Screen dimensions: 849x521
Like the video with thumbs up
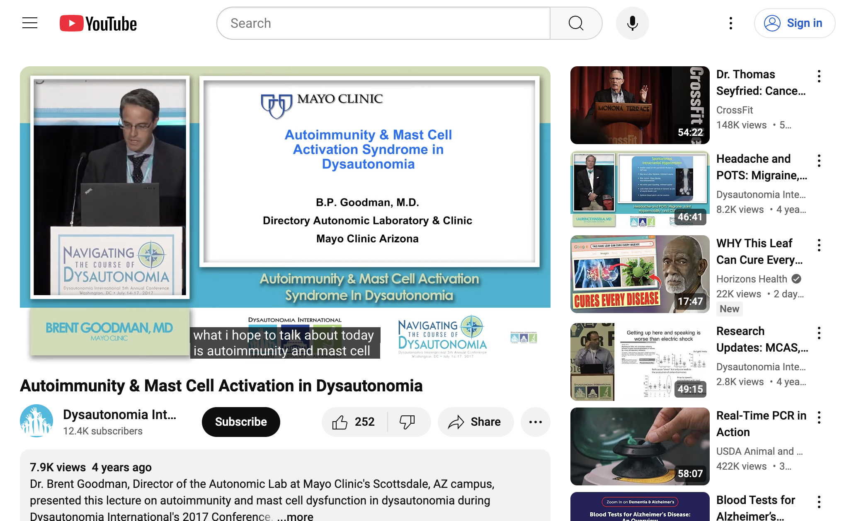354,422
